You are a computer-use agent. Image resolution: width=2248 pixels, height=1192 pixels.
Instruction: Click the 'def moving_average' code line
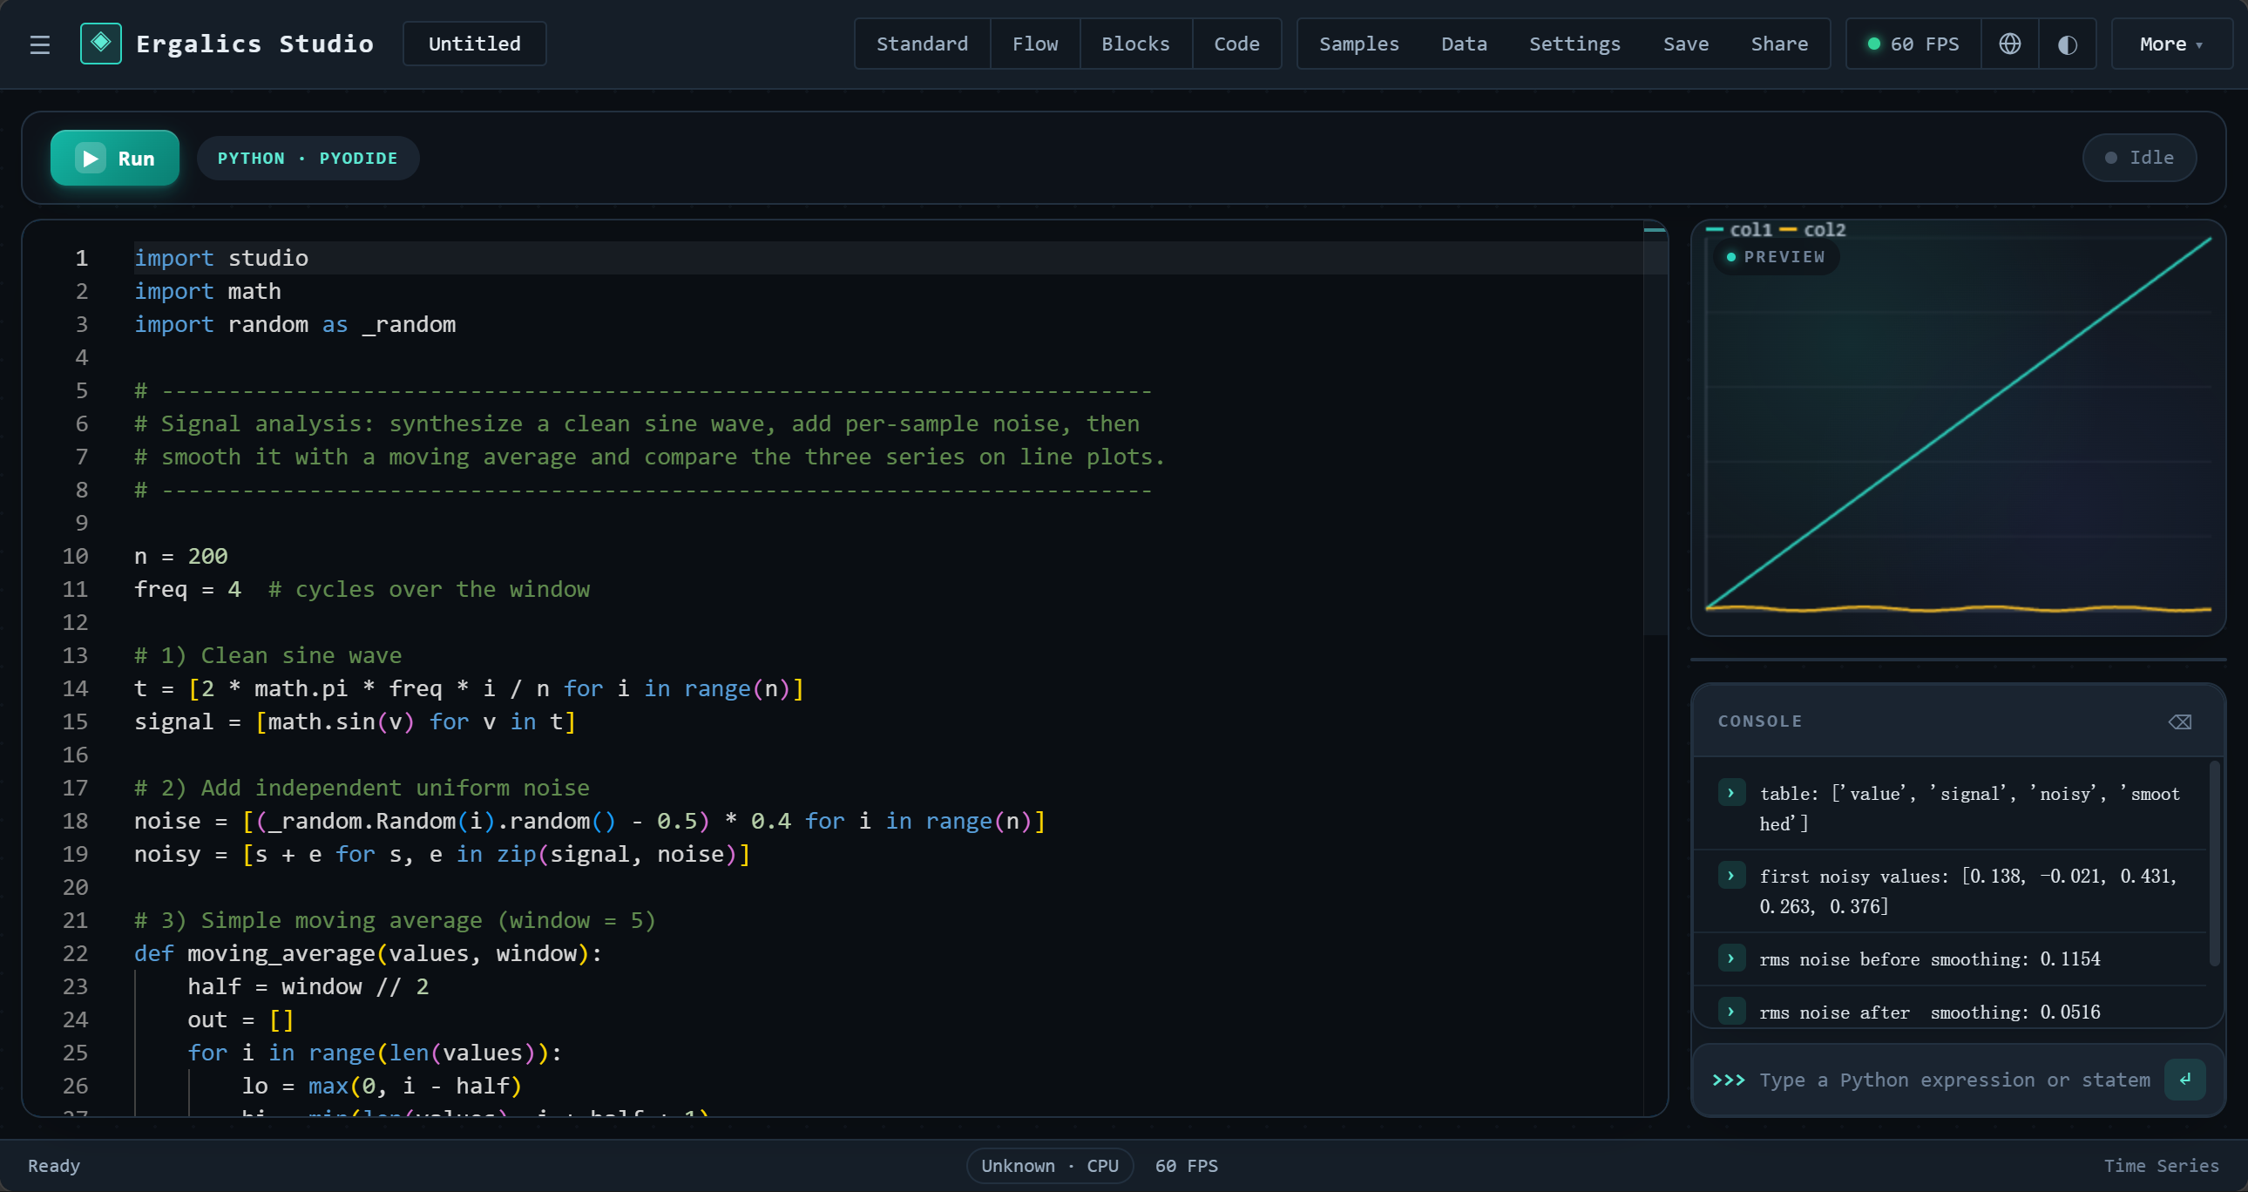tap(368, 953)
